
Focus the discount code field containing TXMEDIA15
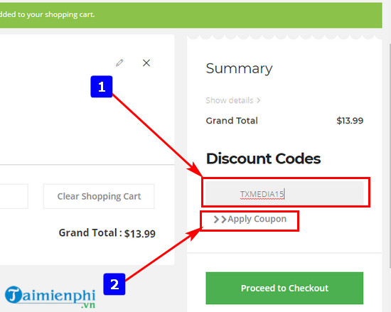tap(284, 193)
